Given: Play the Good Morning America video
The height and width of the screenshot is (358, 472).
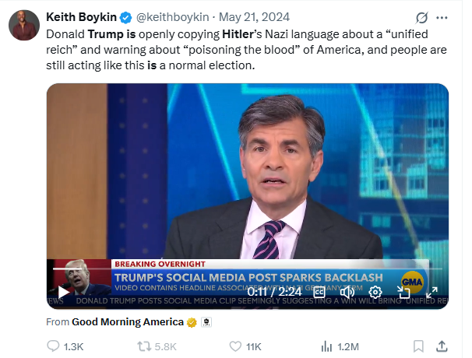Looking at the screenshot, I should 64,292.
